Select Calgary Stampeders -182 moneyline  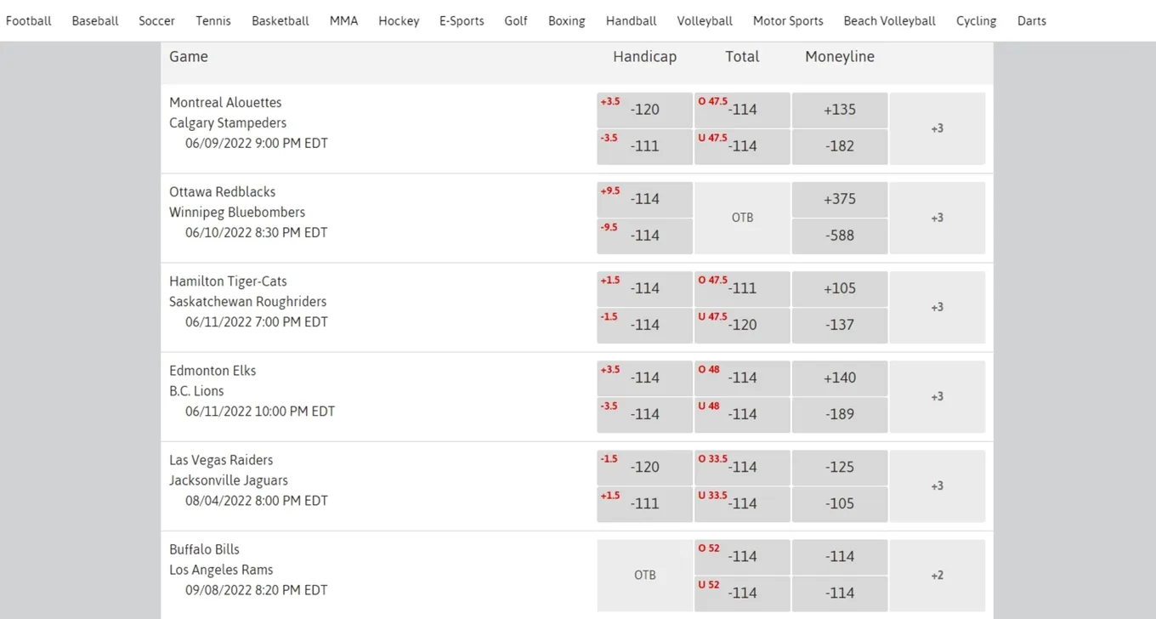pyautogui.click(x=840, y=146)
